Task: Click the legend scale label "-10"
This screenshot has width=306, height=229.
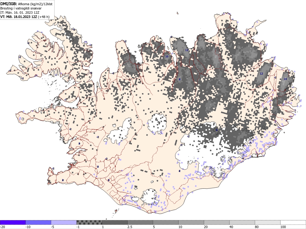Action: click(28, 227)
